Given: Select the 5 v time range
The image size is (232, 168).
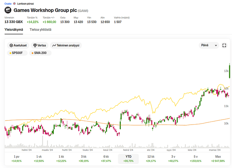Looking at the screenshot, I should [196, 159].
